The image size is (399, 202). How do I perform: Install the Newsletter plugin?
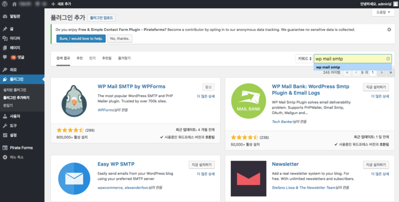[x=376, y=165]
